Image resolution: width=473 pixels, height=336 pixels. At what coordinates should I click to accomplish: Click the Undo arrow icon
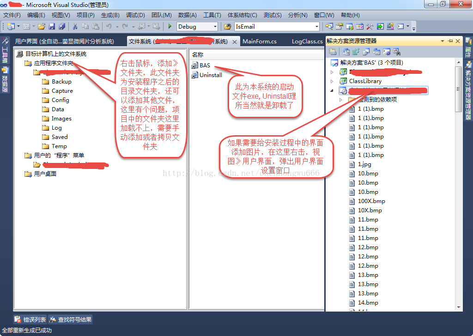[109, 26]
